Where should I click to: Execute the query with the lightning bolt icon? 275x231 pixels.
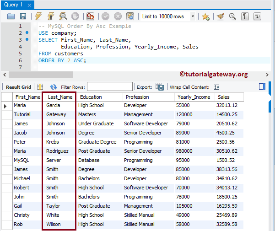pos(38,16)
